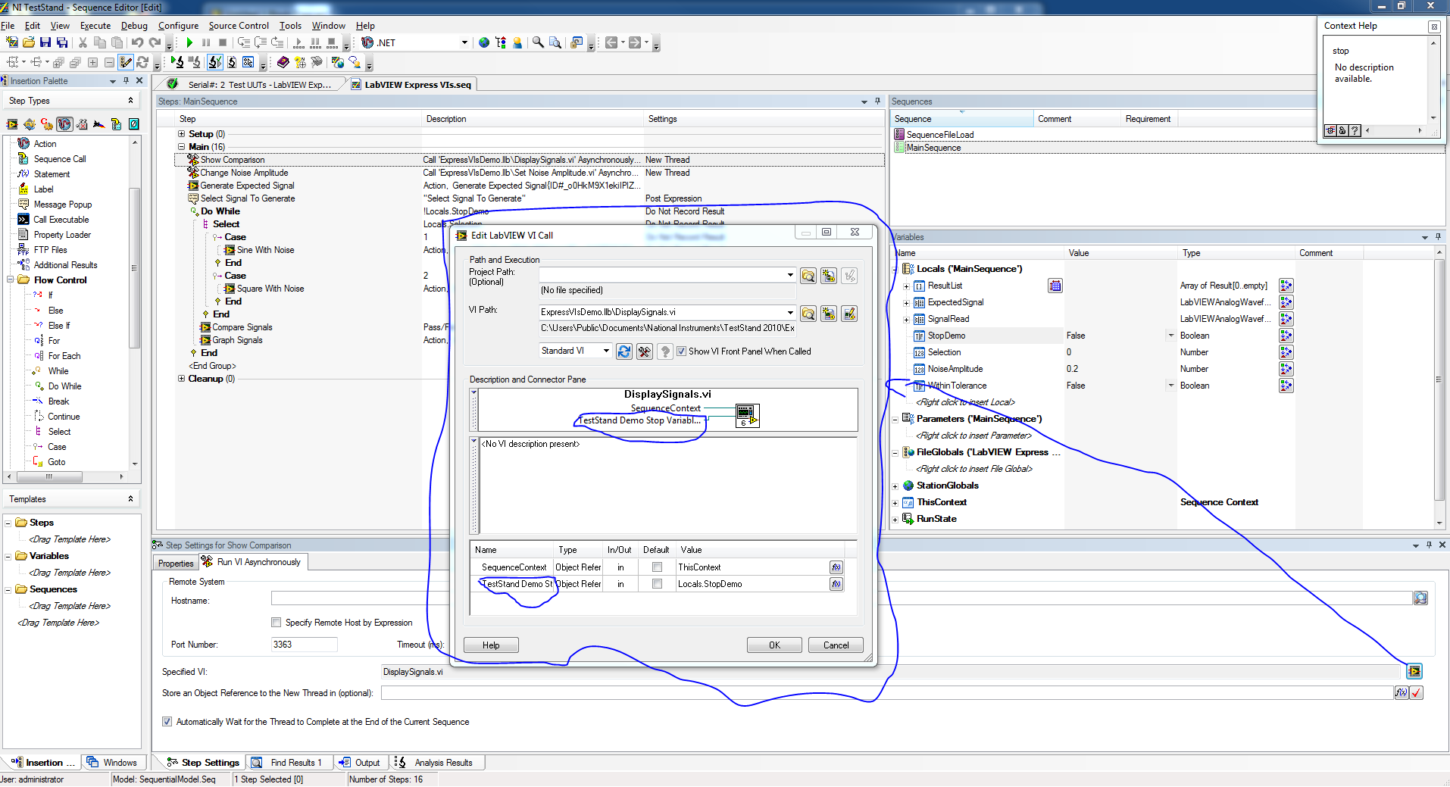Collapse the Main (16) step group

coord(181,147)
